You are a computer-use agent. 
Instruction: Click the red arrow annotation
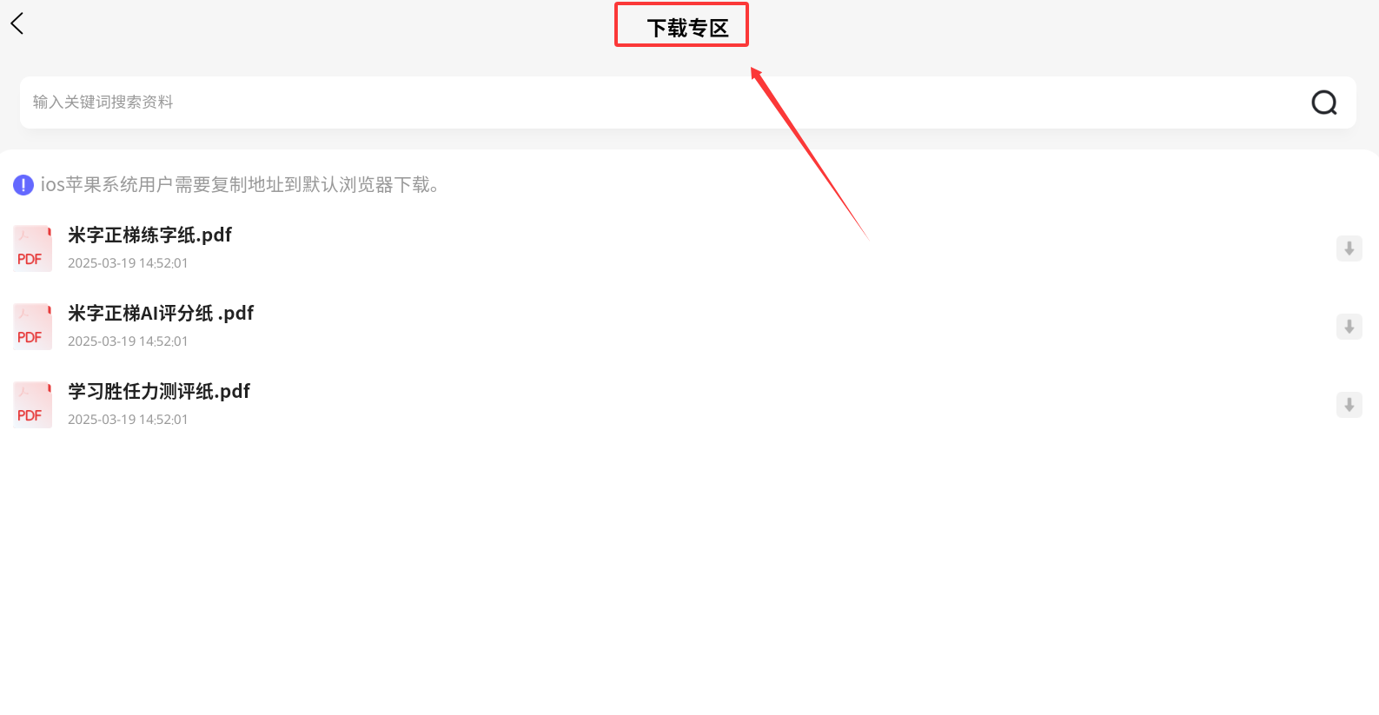(x=809, y=153)
